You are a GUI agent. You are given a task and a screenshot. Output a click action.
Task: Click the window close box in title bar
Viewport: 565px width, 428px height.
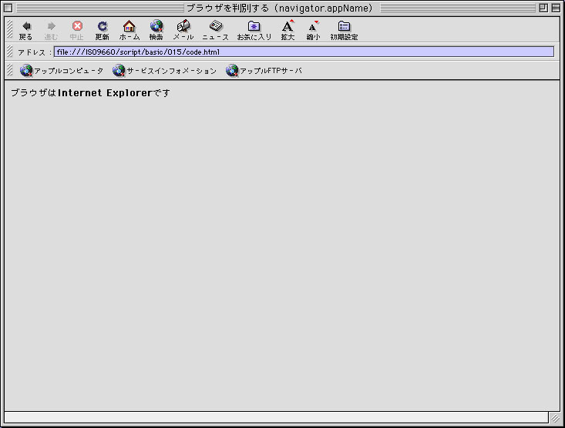point(8,8)
